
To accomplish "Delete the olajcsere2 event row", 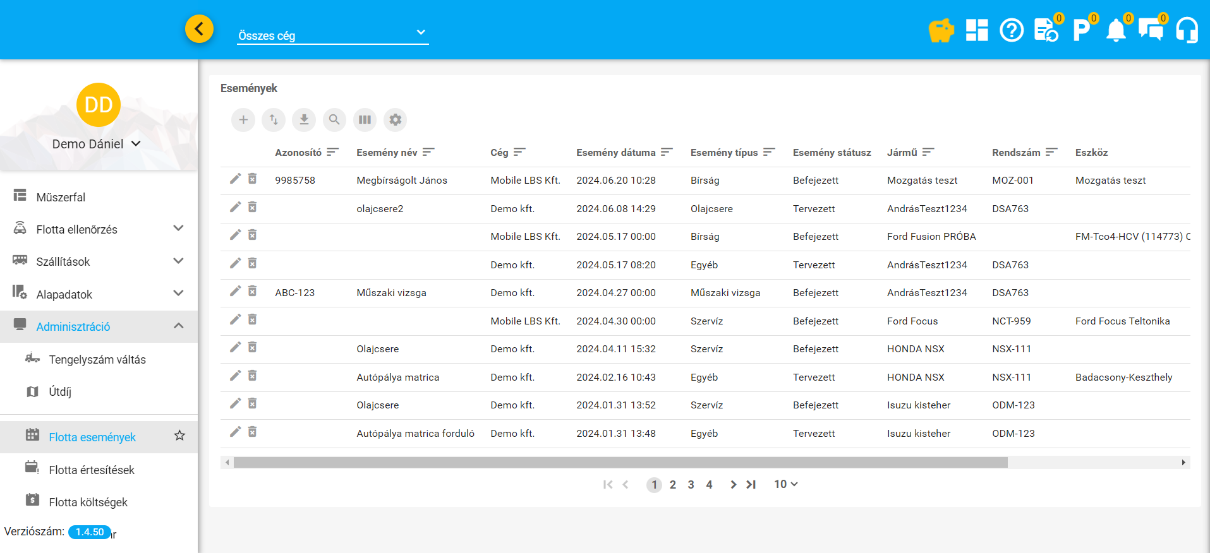I will tap(252, 208).
